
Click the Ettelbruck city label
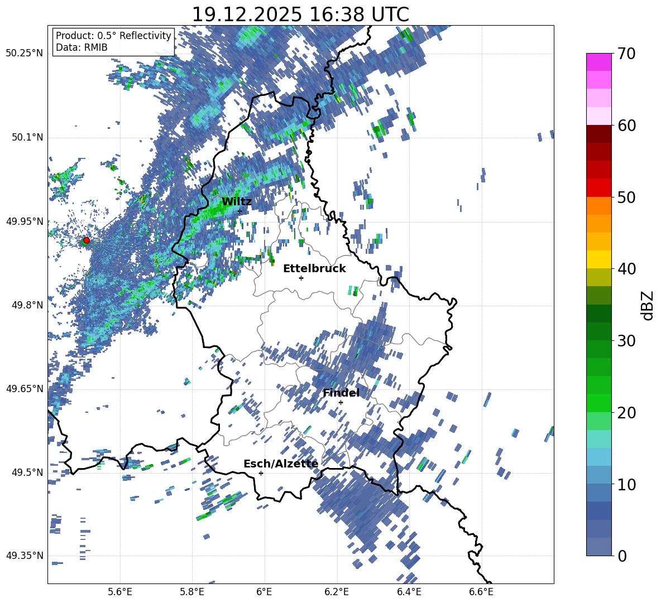tap(314, 268)
